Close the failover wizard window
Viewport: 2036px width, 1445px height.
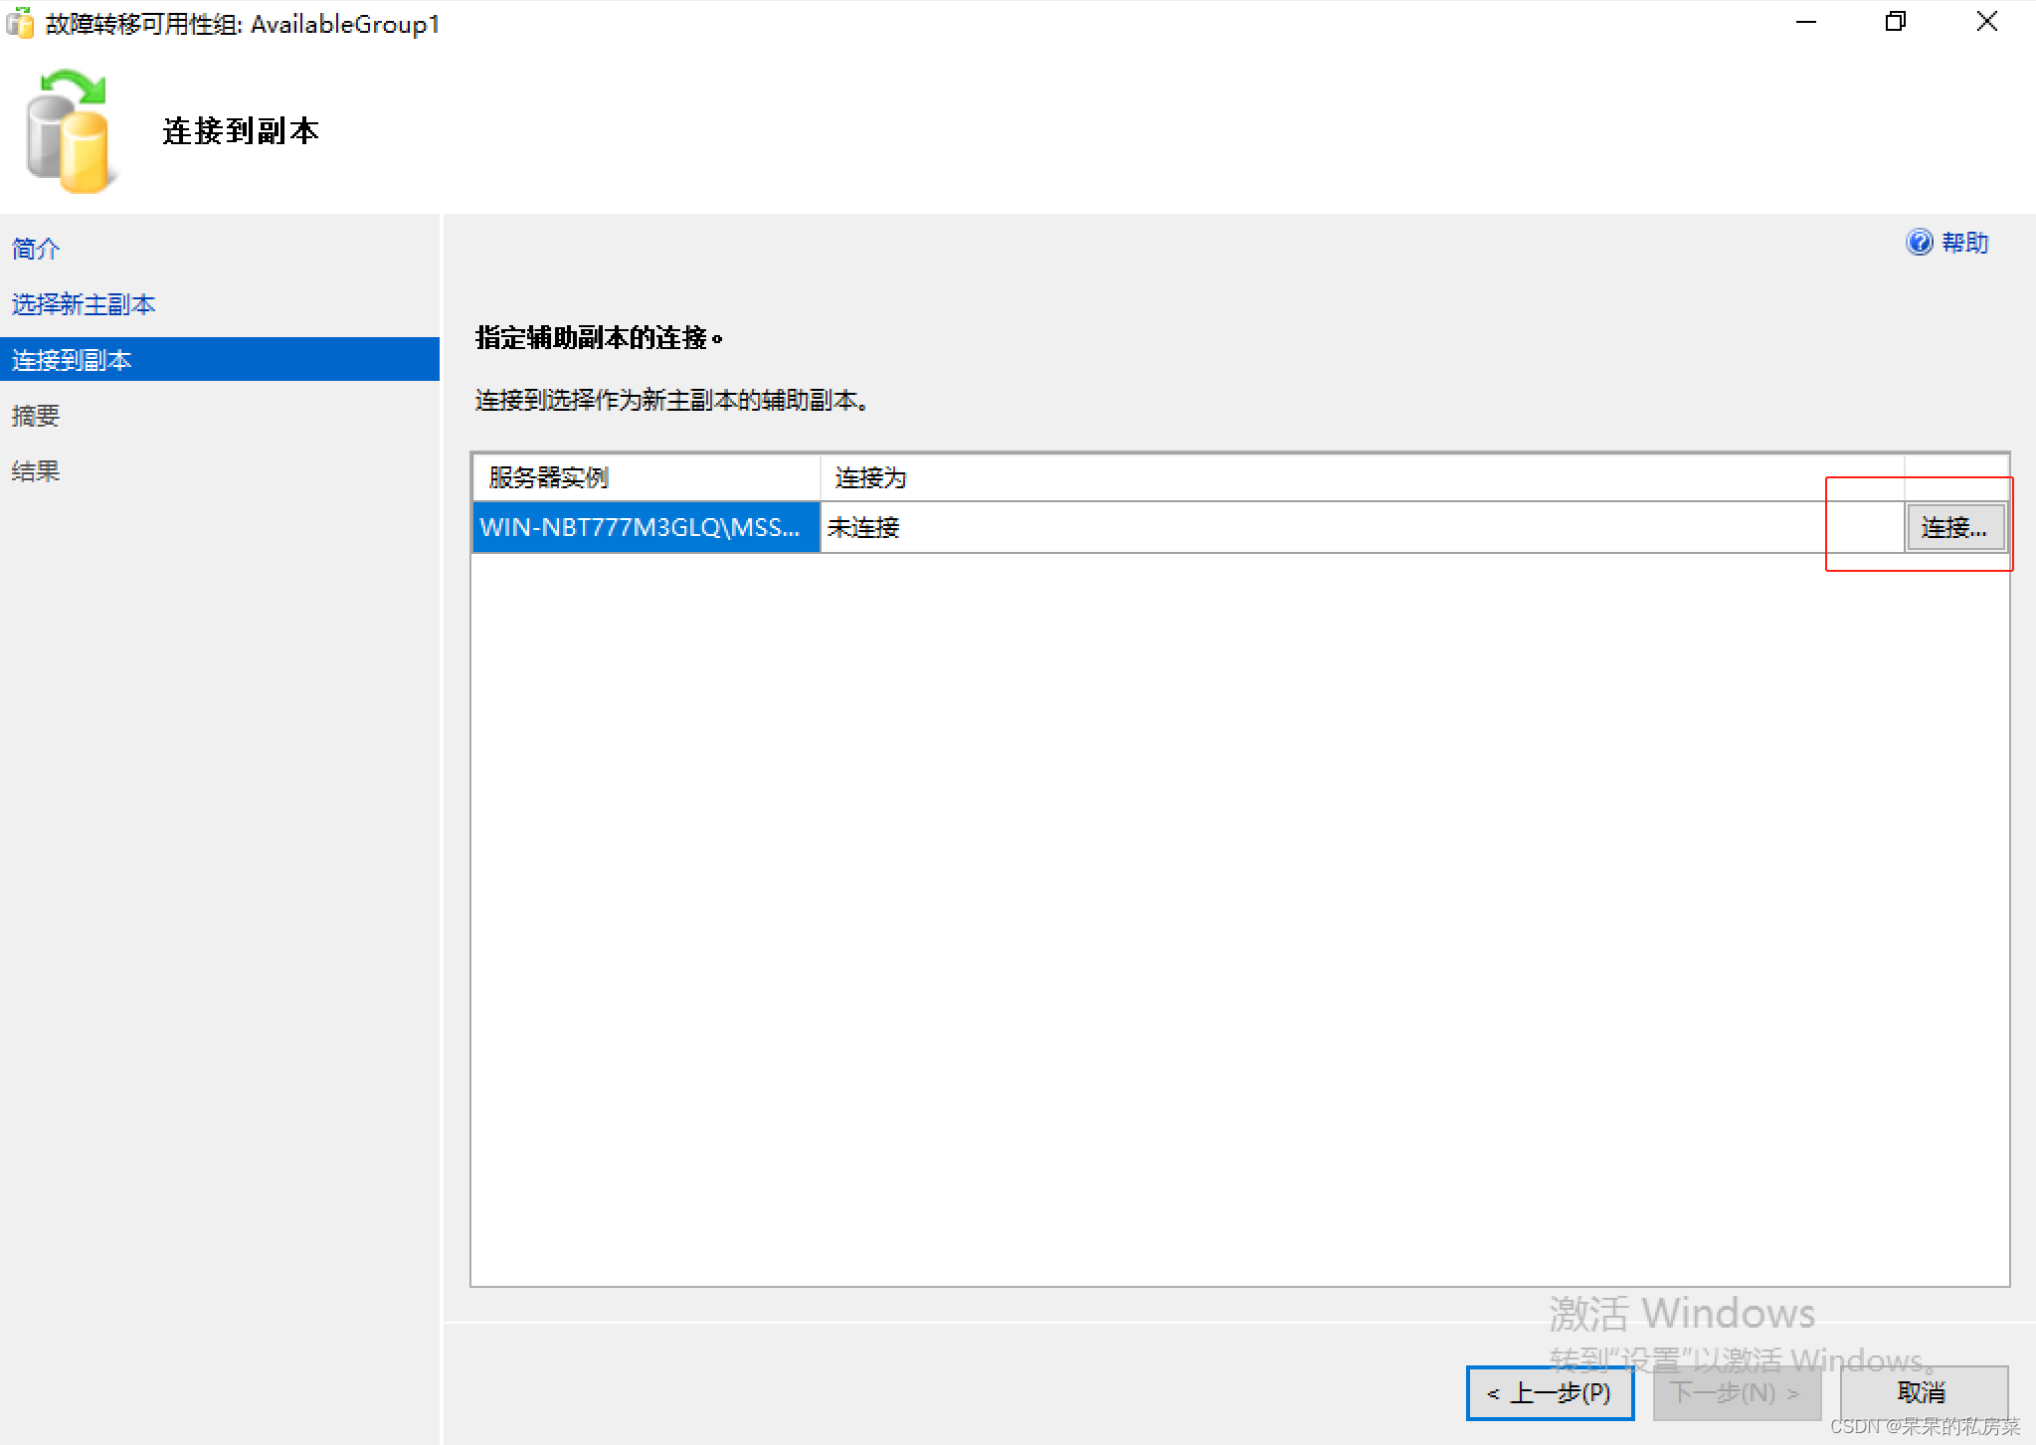[x=1987, y=22]
